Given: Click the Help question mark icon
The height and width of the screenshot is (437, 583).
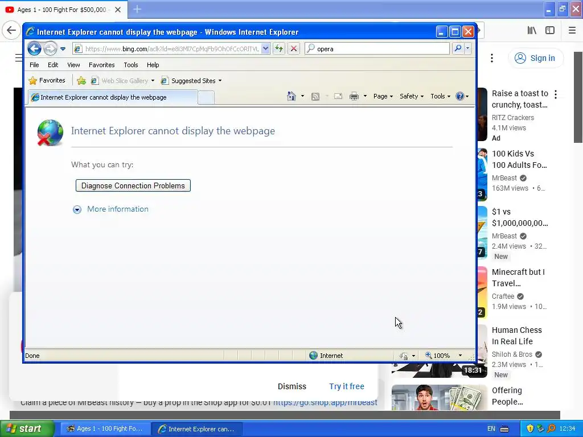Looking at the screenshot, I should coord(460,96).
